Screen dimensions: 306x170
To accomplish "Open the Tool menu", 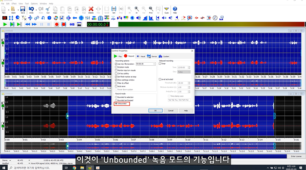I will 27,4.
